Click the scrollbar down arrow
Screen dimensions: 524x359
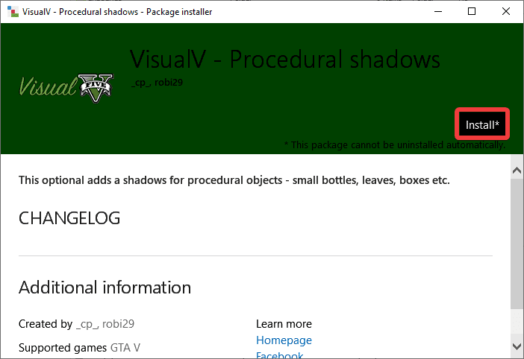pos(516,346)
